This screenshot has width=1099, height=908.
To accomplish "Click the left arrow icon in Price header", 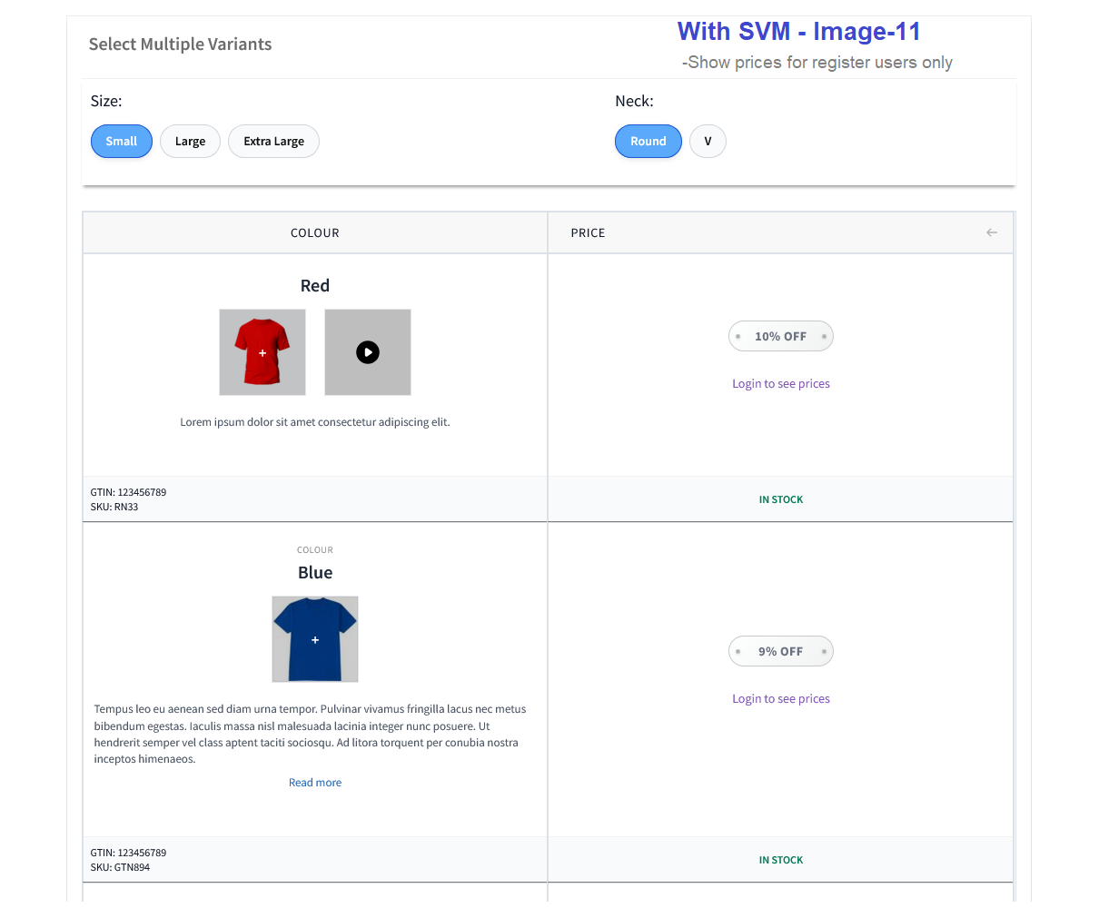I will 992,233.
